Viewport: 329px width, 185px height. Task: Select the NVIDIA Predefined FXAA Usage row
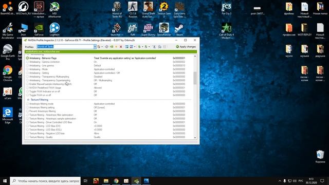108,88
